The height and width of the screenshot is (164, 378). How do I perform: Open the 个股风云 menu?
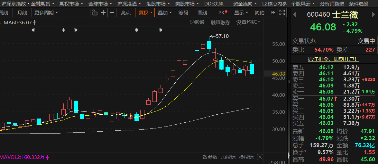coord(303,4)
